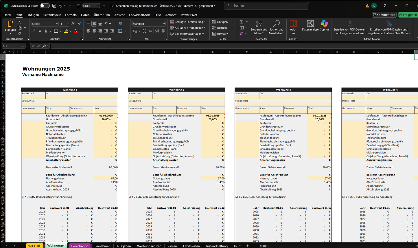Cut selection with the scissors icon
The height and width of the screenshot is (248, 418).
point(19,22)
